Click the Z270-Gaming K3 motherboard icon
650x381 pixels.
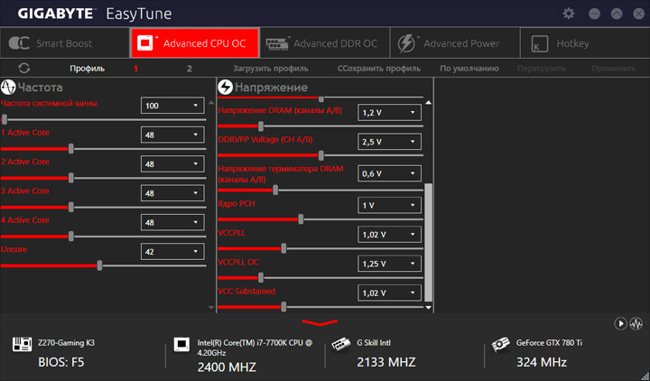(22, 344)
